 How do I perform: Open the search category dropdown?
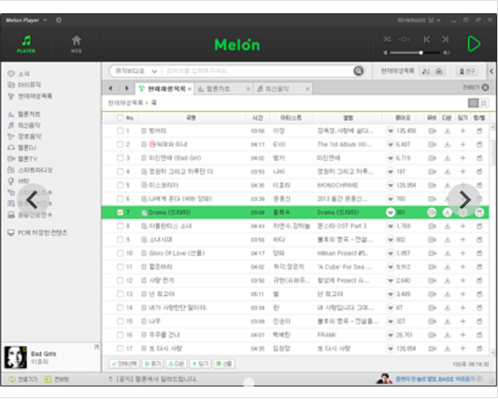[x=136, y=71]
